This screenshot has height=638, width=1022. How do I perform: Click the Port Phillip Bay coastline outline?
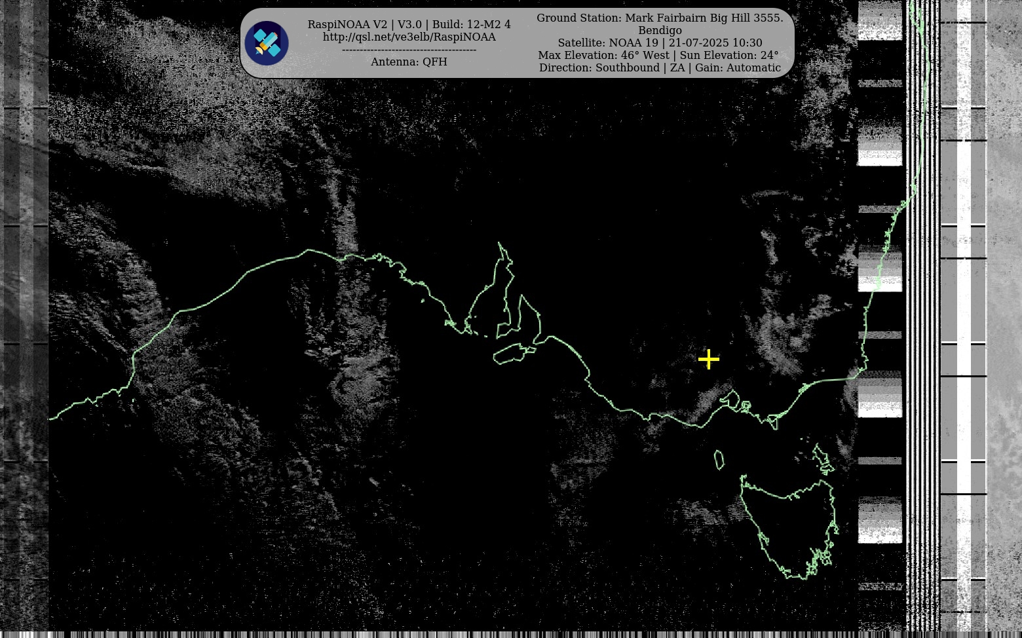tap(731, 398)
